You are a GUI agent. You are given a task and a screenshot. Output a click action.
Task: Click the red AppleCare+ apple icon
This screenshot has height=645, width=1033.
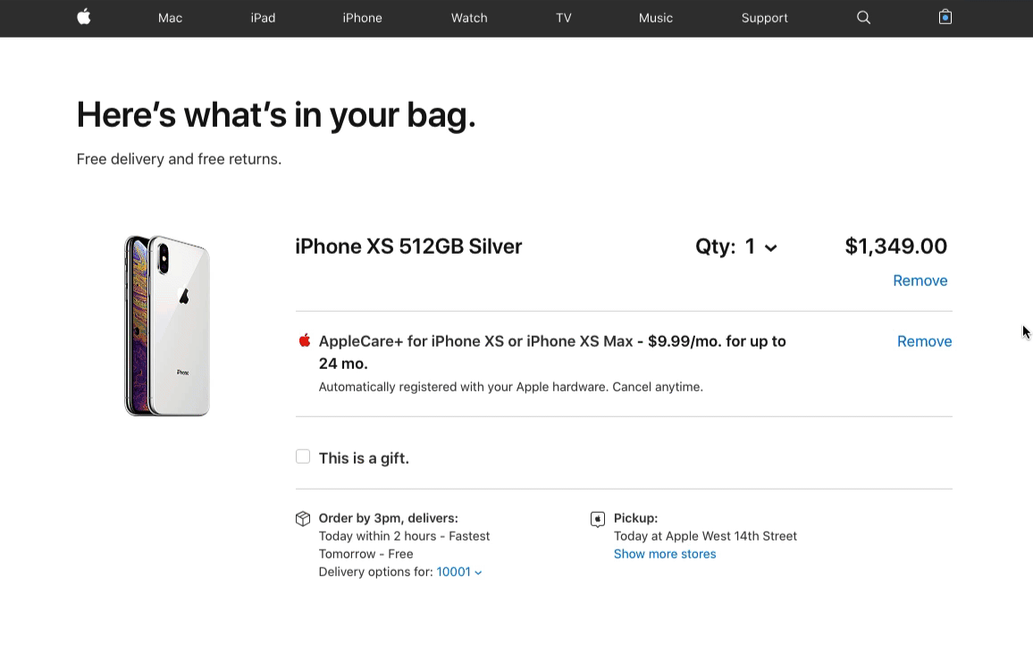[305, 340]
